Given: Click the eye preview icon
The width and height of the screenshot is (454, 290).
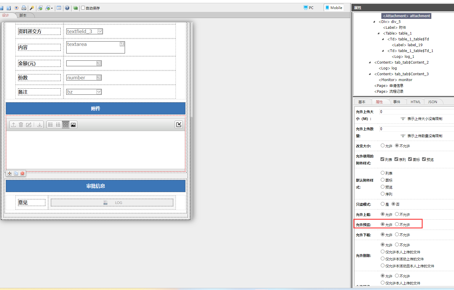Looking at the screenshot, I should pos(16,8).
